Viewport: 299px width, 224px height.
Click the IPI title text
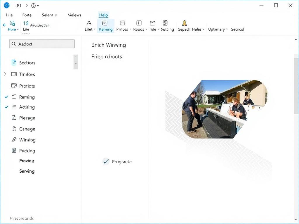(18, 6)
